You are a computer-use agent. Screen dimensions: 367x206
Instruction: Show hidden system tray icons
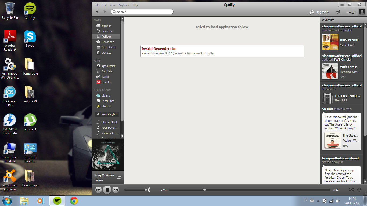318,201
